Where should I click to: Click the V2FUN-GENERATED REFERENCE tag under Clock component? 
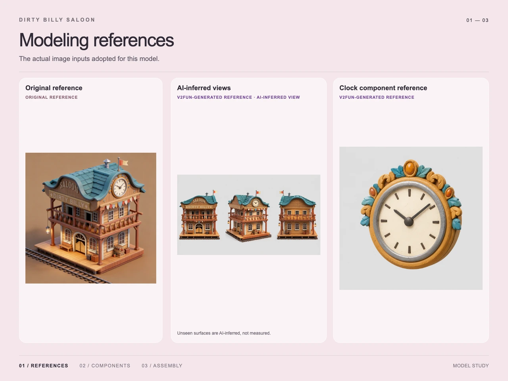click(x=377, y=97)
